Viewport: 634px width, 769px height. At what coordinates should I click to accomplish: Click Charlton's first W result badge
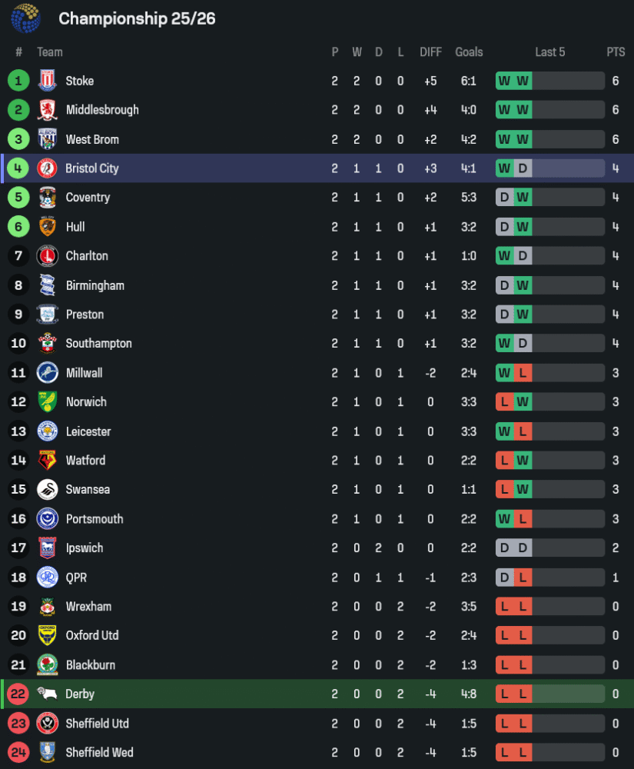point(504,256)
